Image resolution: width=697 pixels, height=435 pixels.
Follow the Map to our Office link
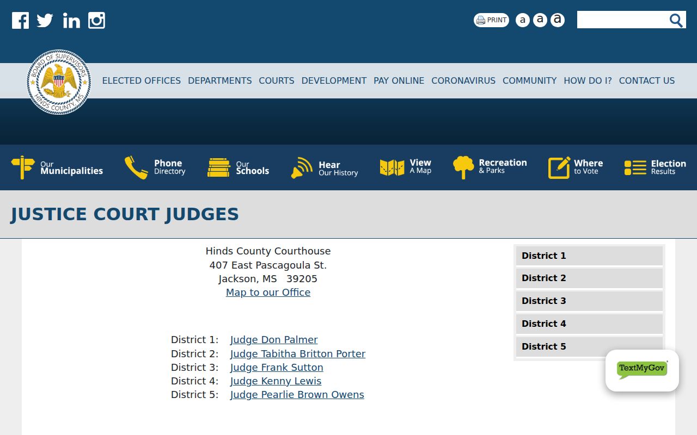click(268, 293)
